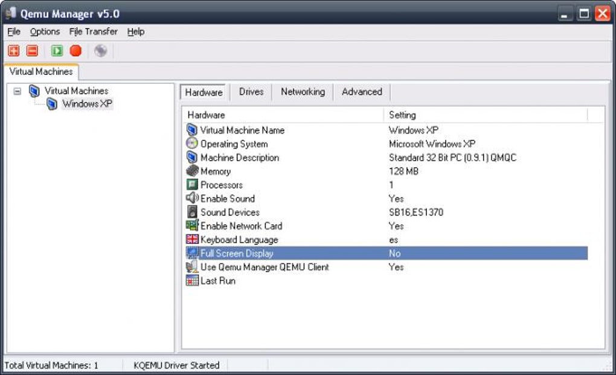Click the Setting column header

pos(486,115)
